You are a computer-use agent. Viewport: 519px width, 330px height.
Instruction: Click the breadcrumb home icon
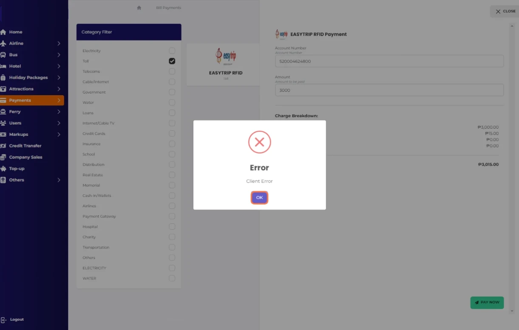[x=139, y=8]
